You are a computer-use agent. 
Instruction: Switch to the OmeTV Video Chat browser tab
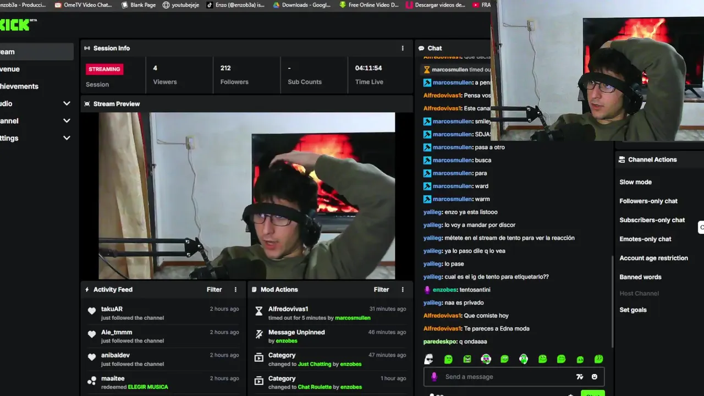[x=84, y=5]
